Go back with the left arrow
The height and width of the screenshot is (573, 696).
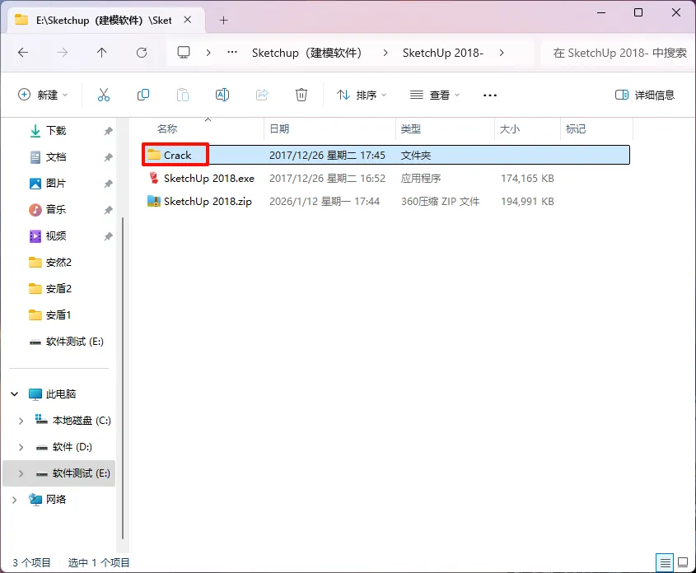tap(23, 53)
